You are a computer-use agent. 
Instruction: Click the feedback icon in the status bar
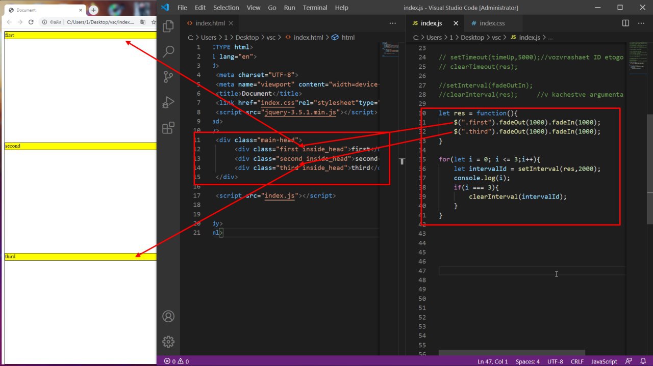click(629, 361)
